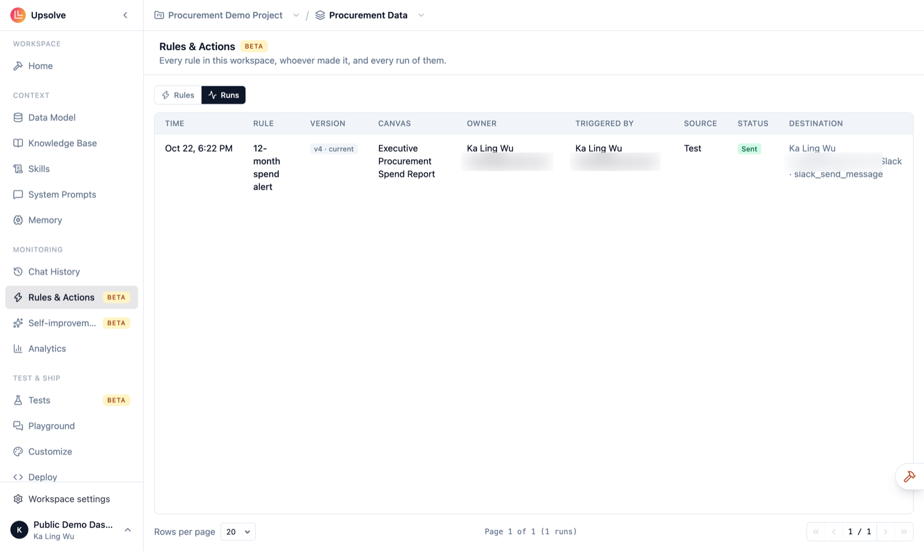Screen dimensions: 924x551
Task: Select Rules & Actions in the sidebar
Action: click(72, 297)
